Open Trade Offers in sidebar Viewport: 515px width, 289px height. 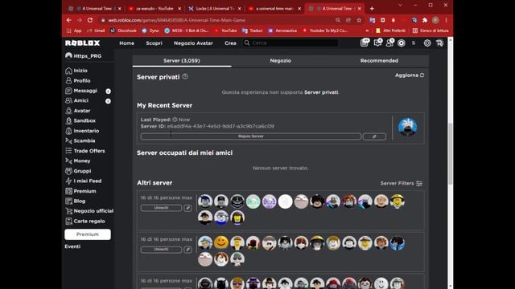click(x=85, y=151)
